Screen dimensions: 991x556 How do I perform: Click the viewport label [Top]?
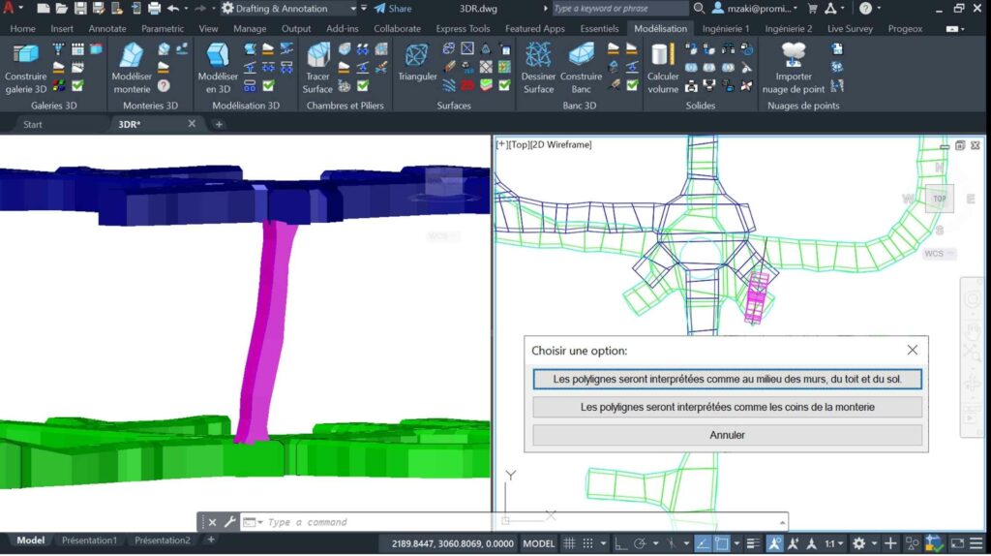point(519,144)
